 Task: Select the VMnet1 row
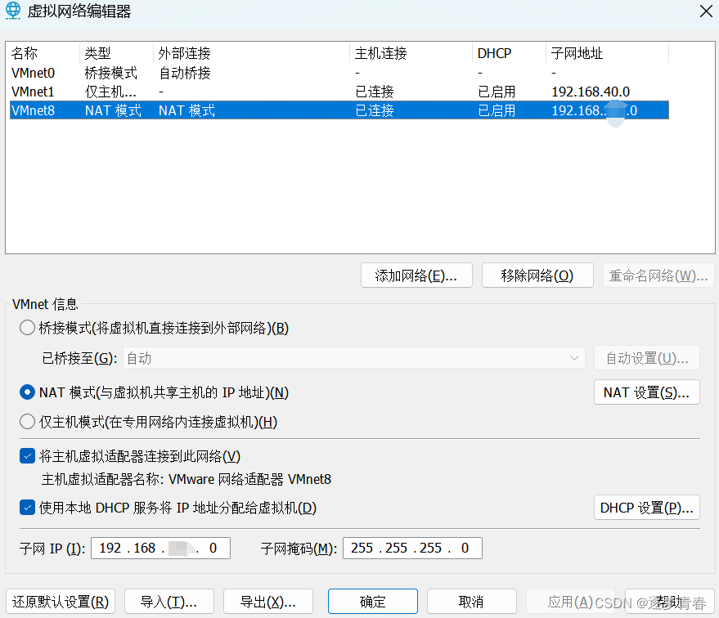coord(339,92)
